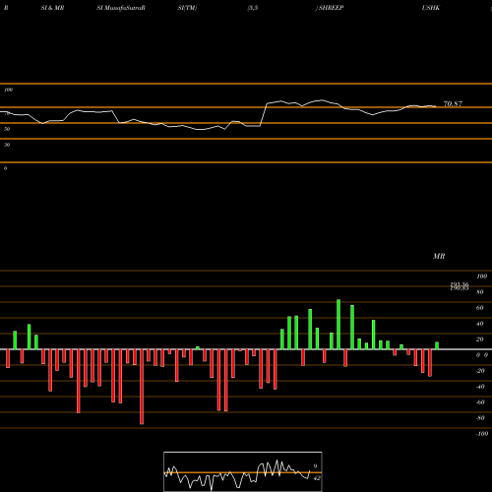Click the MR axis label -20
Screen dimensions: 492x492
[480, 371]
